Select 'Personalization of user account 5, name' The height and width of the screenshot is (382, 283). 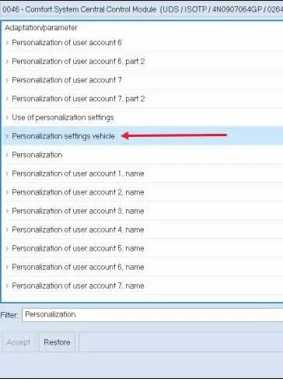(78, 248)
